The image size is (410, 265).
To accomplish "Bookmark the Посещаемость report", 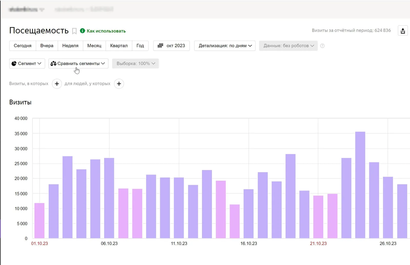I will point(74,31).
